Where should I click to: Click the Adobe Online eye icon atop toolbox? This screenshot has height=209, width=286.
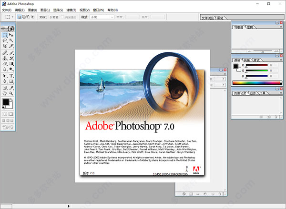click(8, 29)
